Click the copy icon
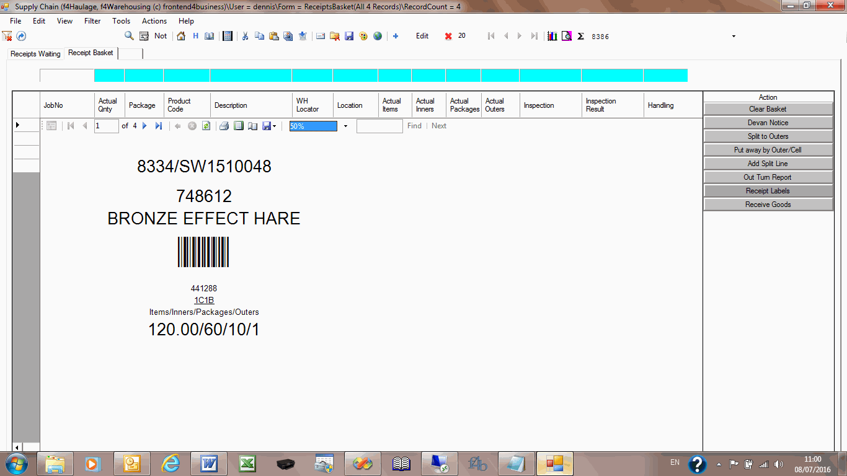Viewport: 847px width, 476px height. 259,36
